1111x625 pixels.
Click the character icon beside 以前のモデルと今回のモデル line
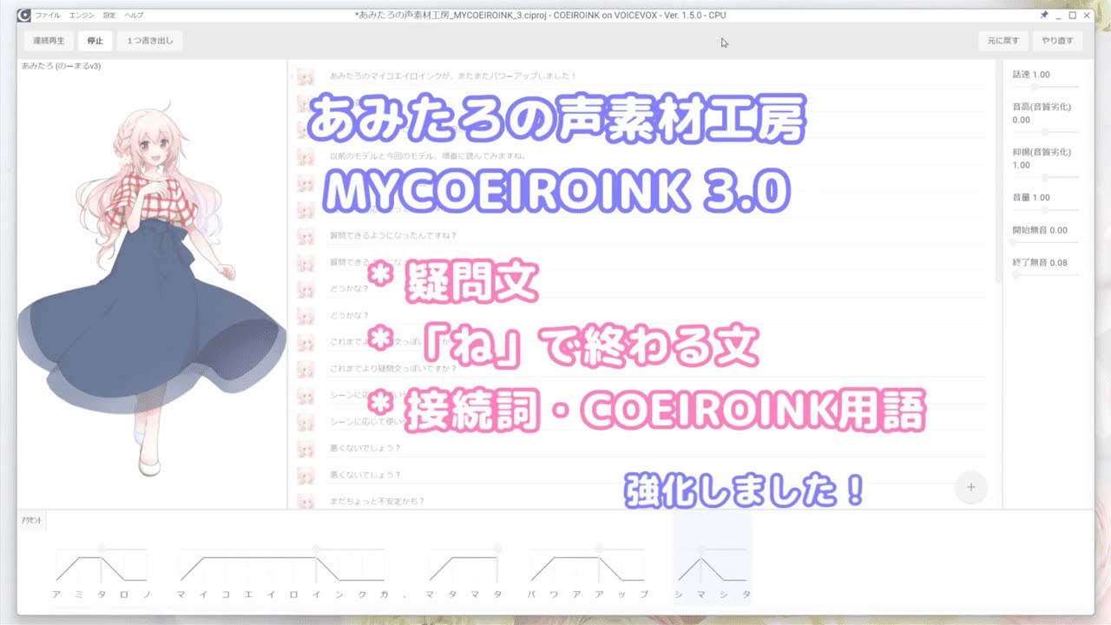(306, 156)
